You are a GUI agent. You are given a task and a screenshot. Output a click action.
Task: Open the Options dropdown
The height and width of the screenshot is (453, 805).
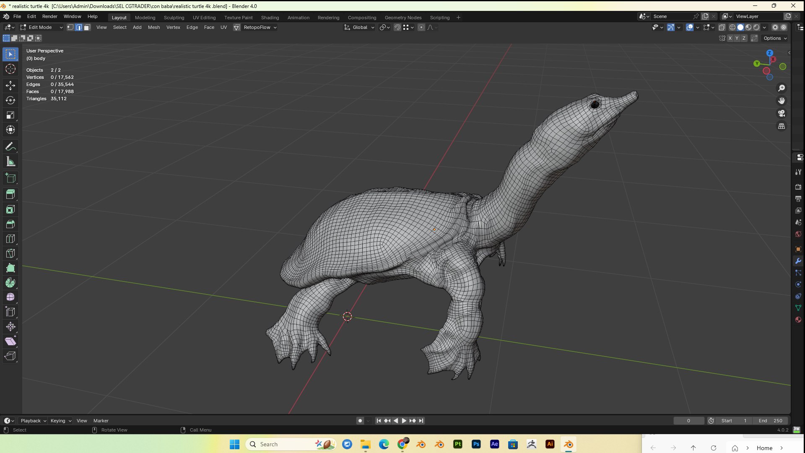point(775,38)
